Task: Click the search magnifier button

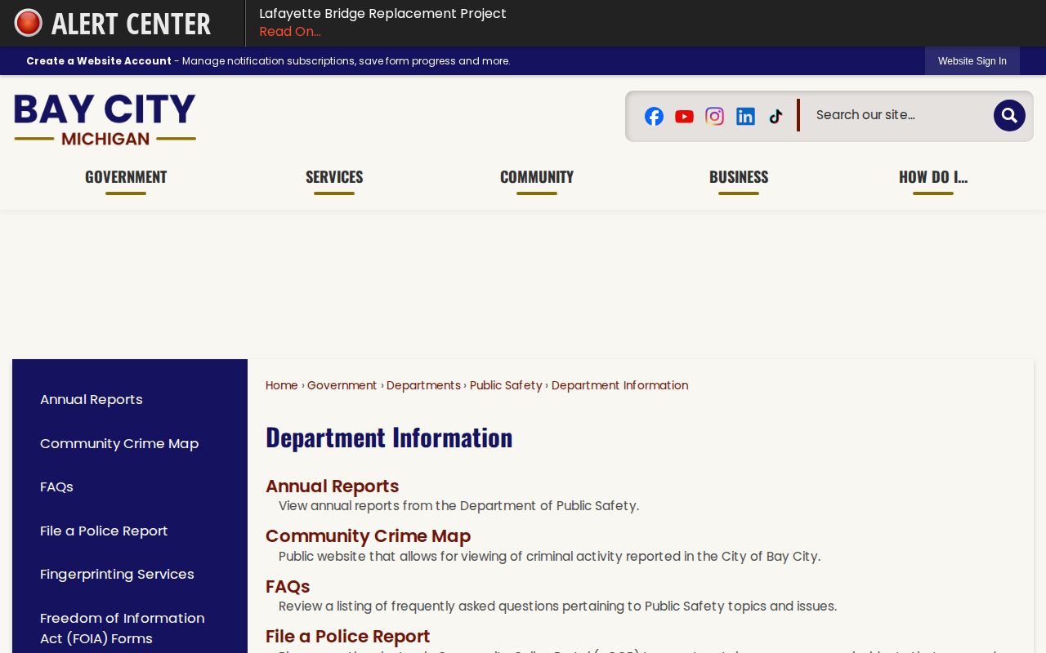Action: tap(1009, 115)
